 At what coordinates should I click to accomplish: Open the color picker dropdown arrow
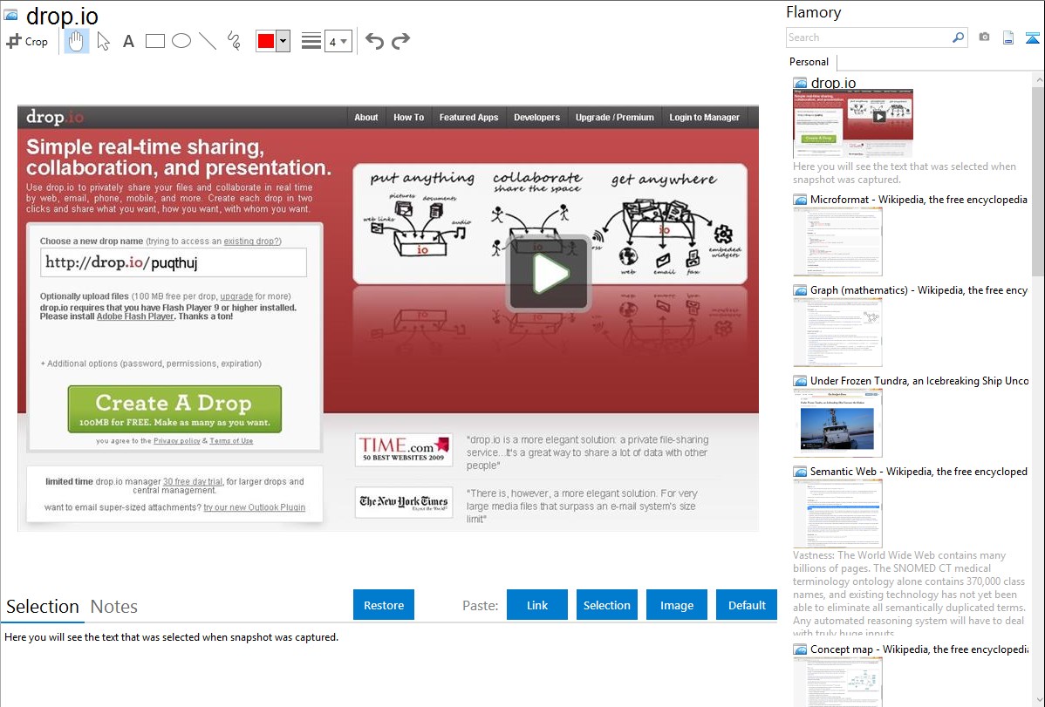283,41
